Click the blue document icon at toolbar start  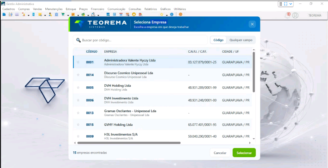(x=4, y=15)
